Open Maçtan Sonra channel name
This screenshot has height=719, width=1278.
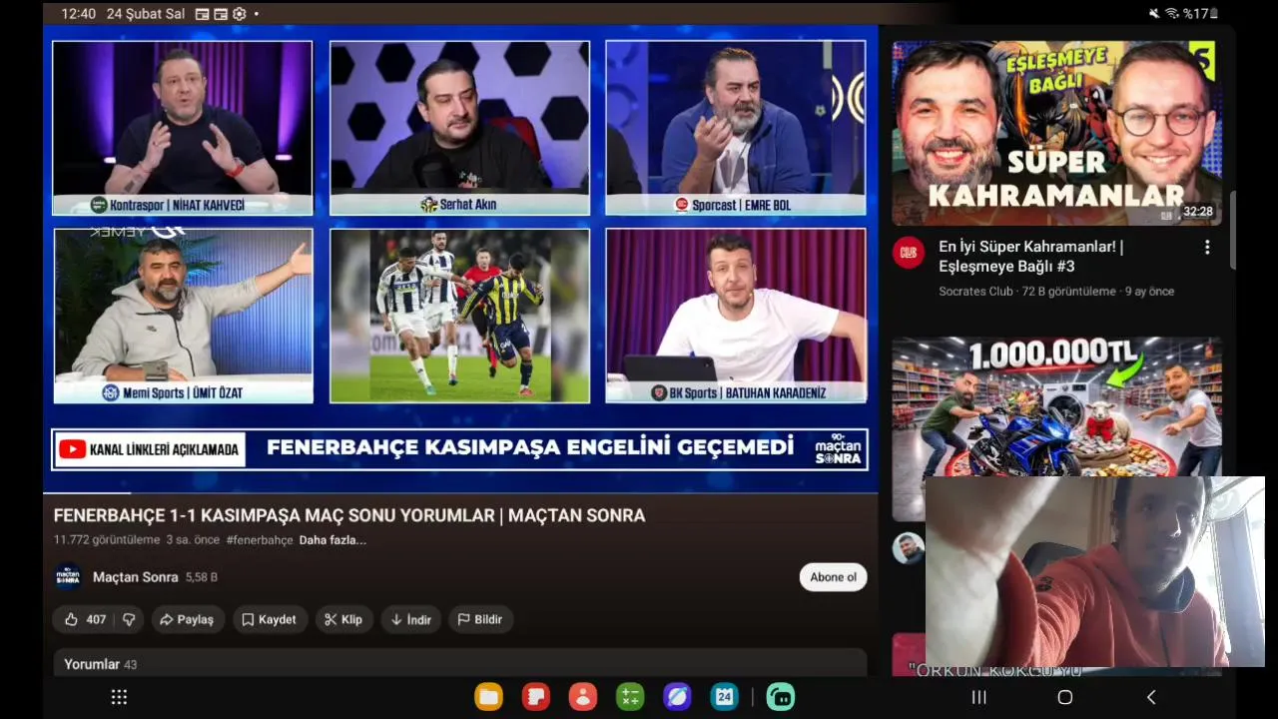click(136, 577)
